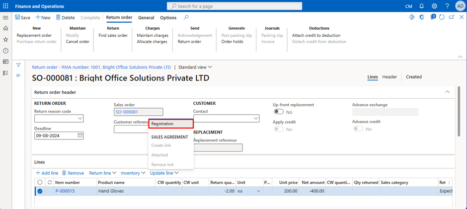The width and height of the screenshot is (467, 209).
Task: Open Favorites star icon in sidebar
Action: [5, 39]
